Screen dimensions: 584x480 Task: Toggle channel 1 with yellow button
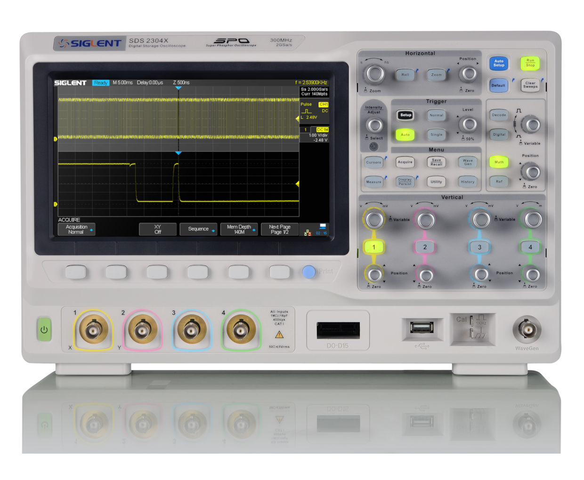374,247
